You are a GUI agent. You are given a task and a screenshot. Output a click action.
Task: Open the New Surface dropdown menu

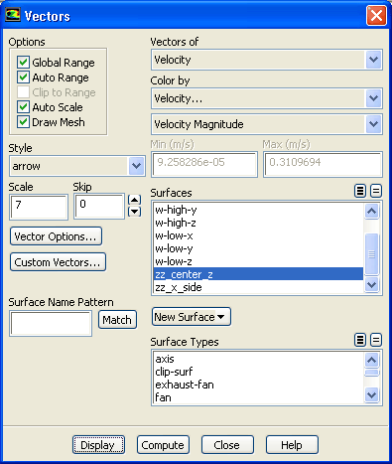(x=192, y=317)
